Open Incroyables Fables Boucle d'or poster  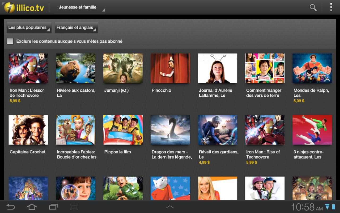pos(76,130)
